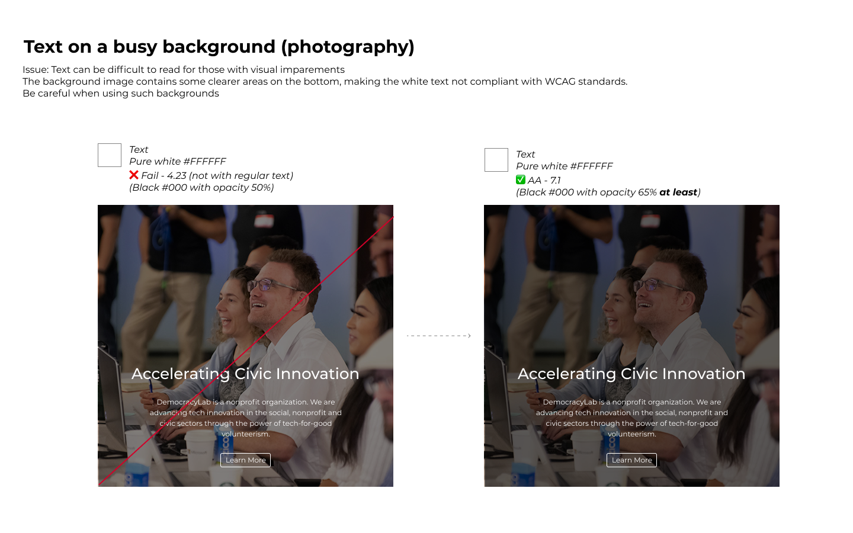The width and height of the screenshot is (853, 533).
Task: Click the 'Black #000 with opacity 50%' note
Action: tap(201, 188)
